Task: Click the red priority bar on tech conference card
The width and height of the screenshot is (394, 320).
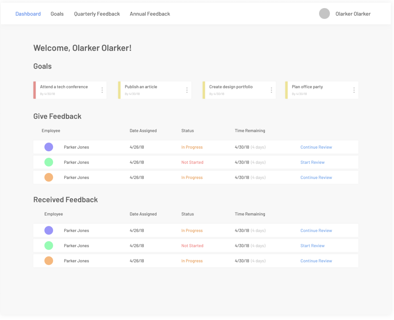Action: point(35,90)
